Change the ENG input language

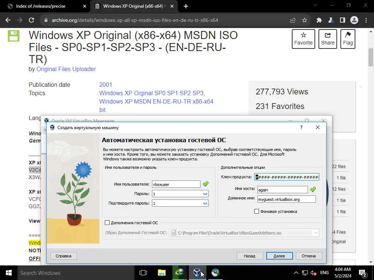(x=324, y=273)
